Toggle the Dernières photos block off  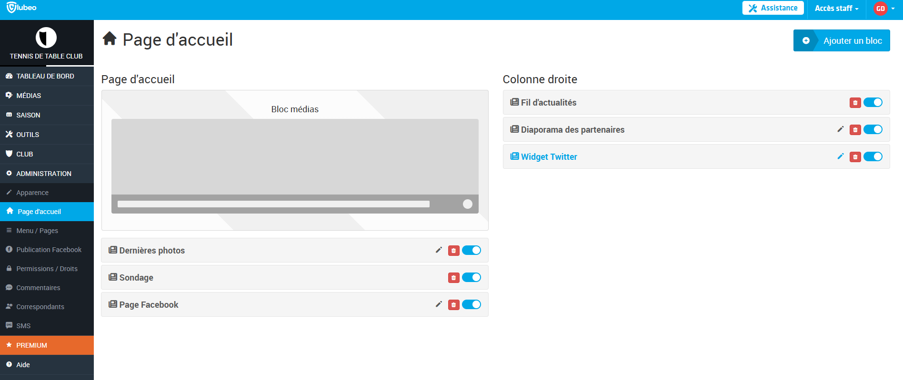pyautogui.click(x=472, y=251)
